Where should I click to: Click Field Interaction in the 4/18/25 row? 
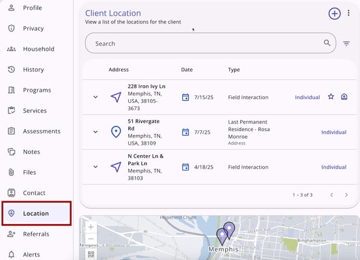tap(248, 167)
